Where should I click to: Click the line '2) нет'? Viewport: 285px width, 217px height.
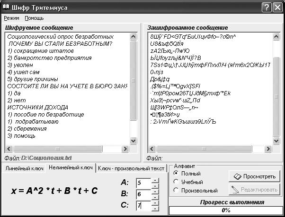[x=17, y=100]
